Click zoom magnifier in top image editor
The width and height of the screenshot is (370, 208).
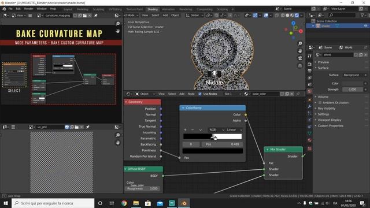[118, 23]
